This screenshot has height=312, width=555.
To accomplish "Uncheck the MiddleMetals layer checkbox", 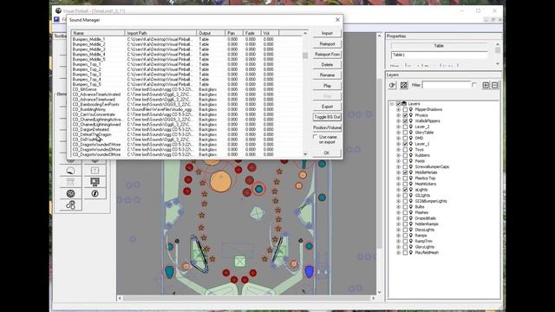I will [405, 172].
